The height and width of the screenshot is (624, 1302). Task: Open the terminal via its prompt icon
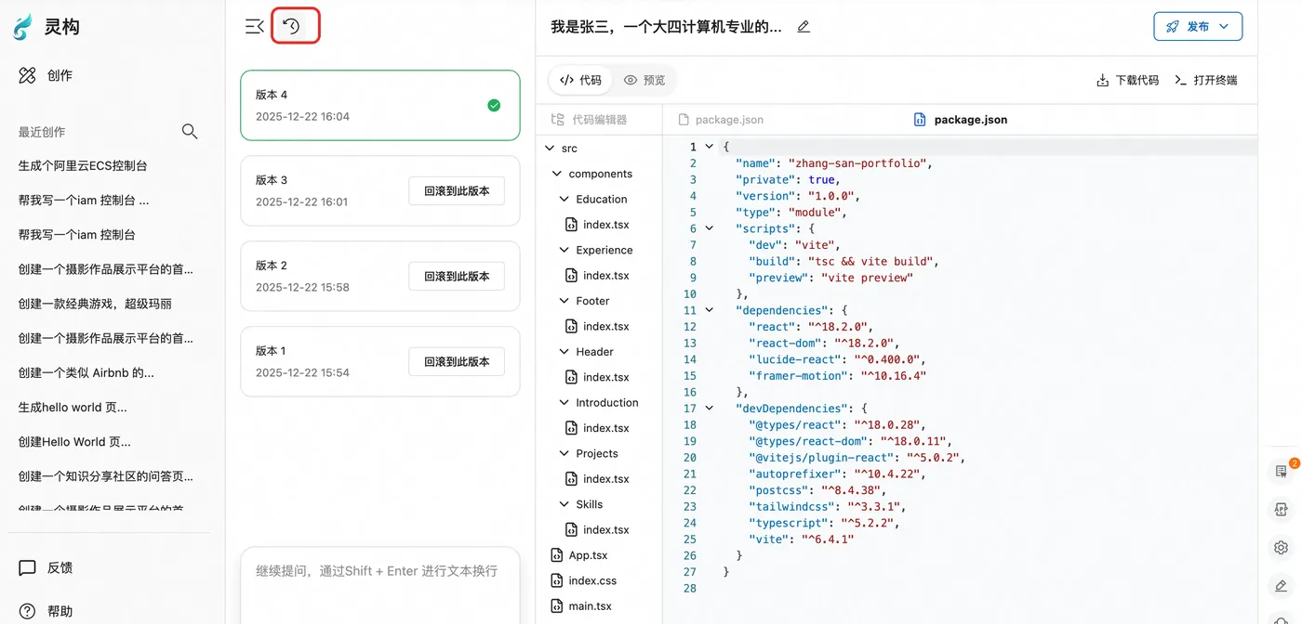pos(1180,81)
